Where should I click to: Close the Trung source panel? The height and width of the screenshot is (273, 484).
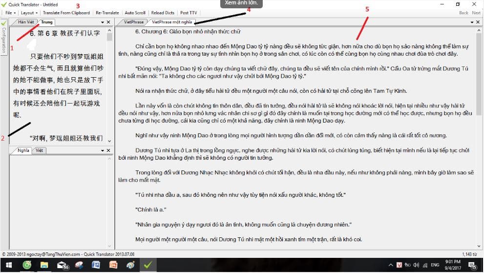click(x=108, y=22)
